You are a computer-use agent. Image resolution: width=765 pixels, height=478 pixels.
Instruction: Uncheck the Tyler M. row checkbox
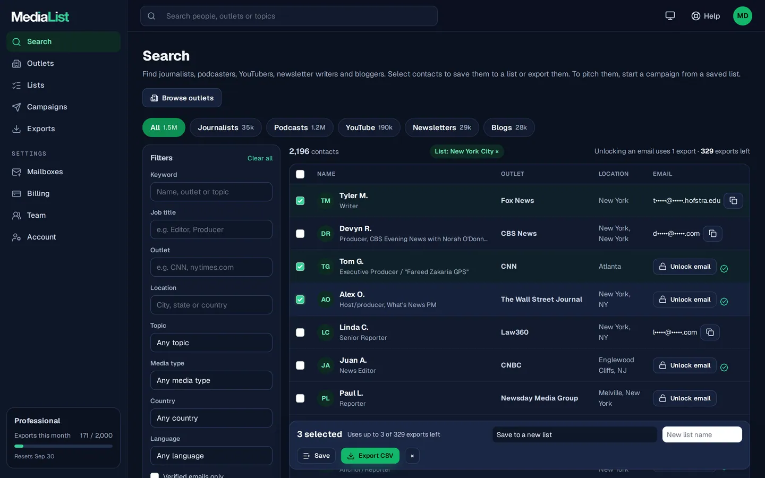300,201
